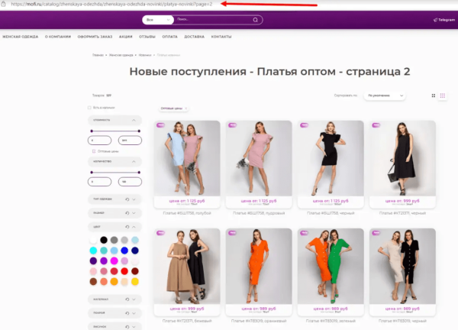This screenshot has width=458, height=330.
Task: Switch to large grid view icon
Action: click(434, 95)
